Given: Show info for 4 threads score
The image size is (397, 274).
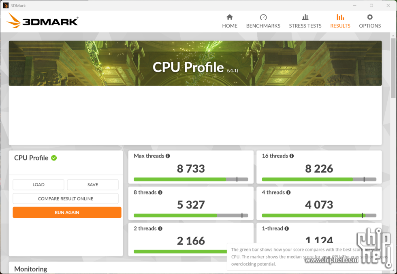Looking at the screenshot, I should point(288,192).
